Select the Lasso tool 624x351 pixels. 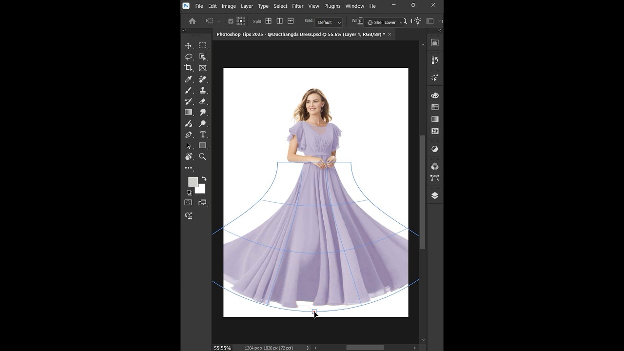189,57
